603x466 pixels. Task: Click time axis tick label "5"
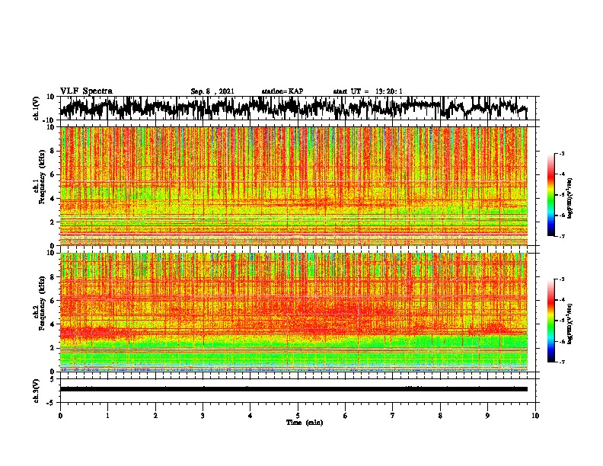298,416
